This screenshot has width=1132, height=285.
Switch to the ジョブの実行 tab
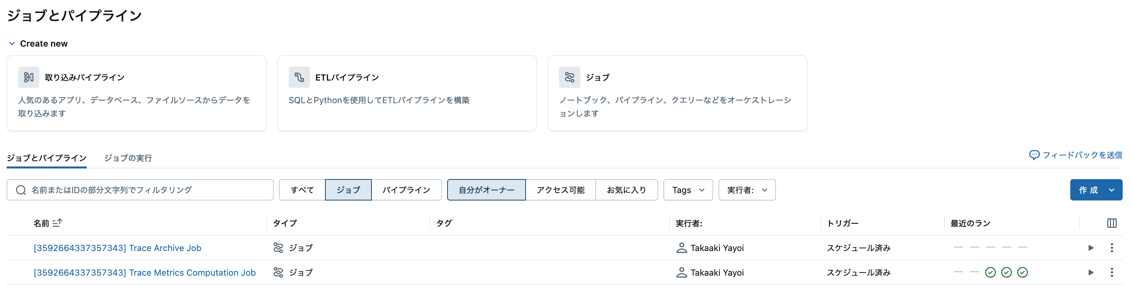[x=127, y=158]
